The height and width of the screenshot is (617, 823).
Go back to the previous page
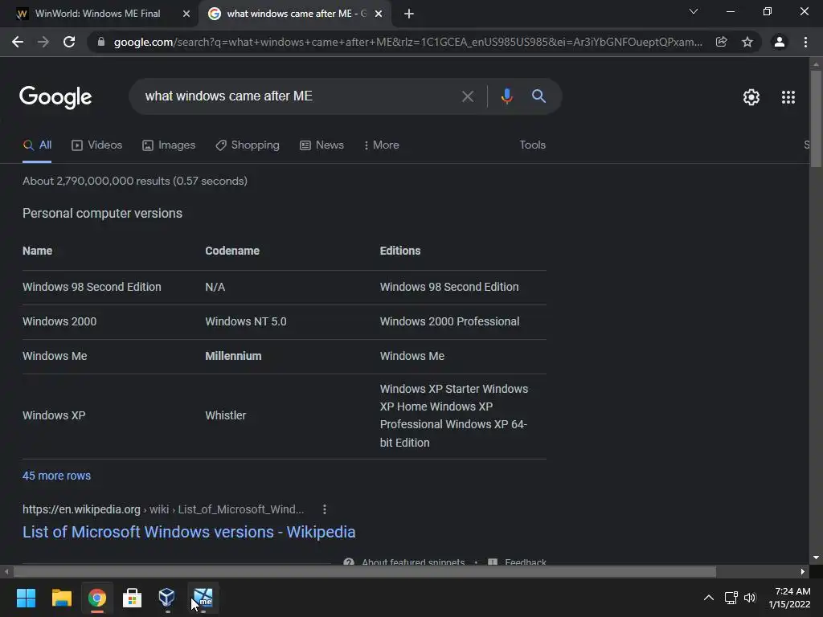pos(18,42)
